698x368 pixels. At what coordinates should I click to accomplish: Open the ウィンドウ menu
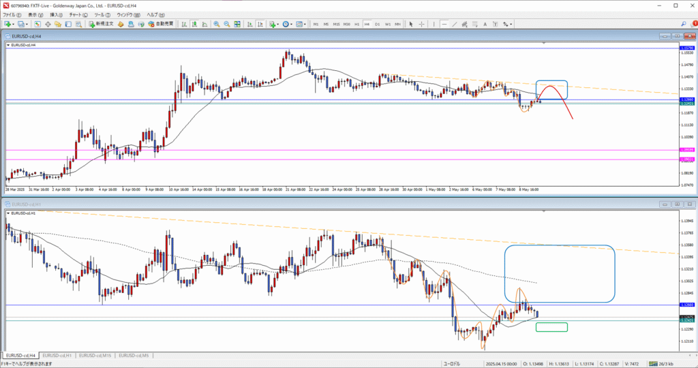point(128,15)
